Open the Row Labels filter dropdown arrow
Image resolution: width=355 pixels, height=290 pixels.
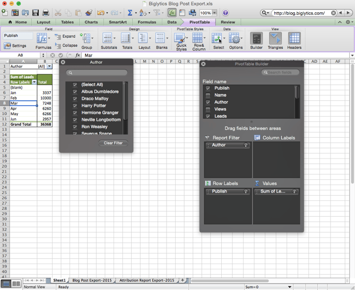(x=34, y=82)
